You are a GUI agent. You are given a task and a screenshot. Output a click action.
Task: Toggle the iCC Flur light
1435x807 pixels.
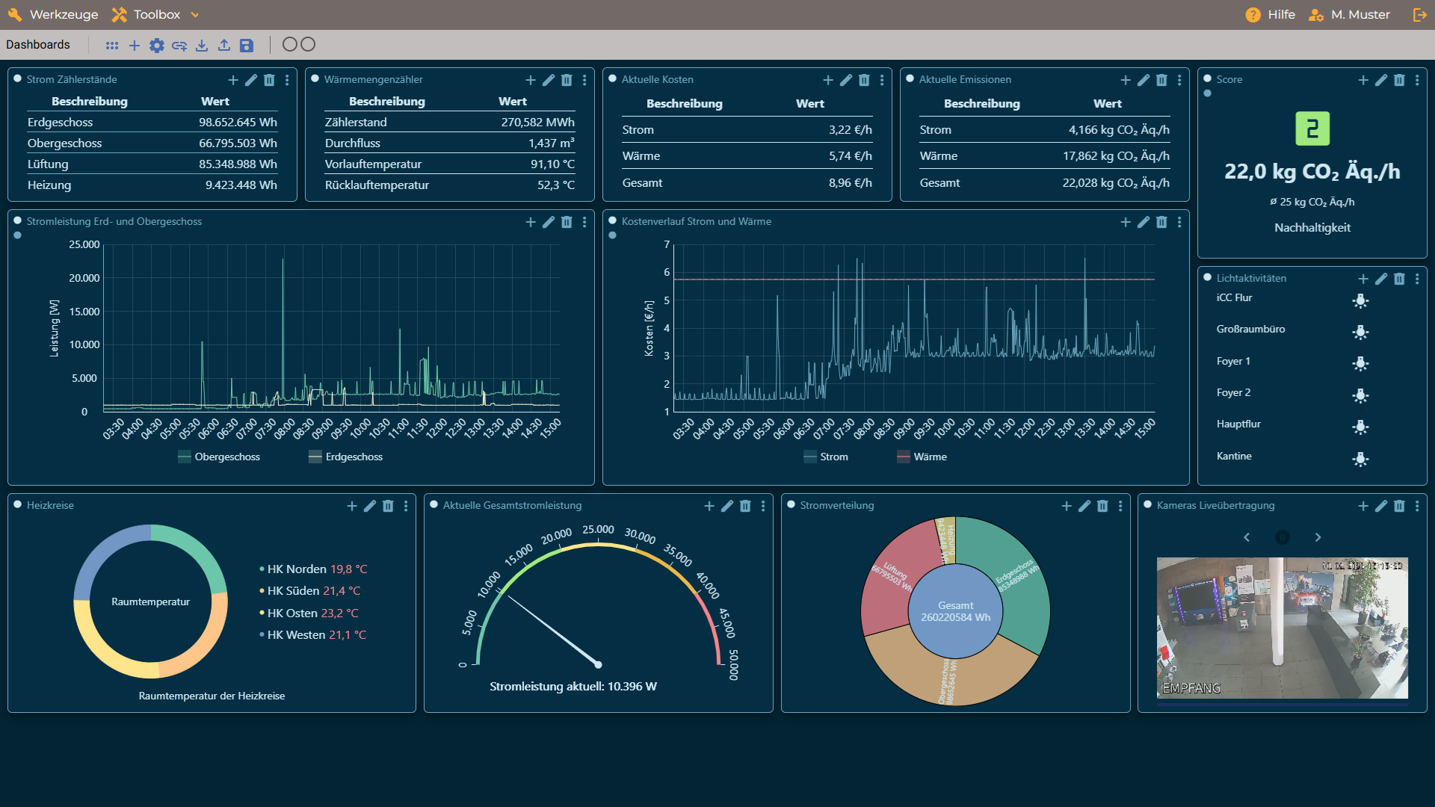pyautogui.click(x=1360, y=300)
